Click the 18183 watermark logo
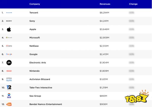Image resolution: width=152 pixels, height=107 pixels. (137, 97)
